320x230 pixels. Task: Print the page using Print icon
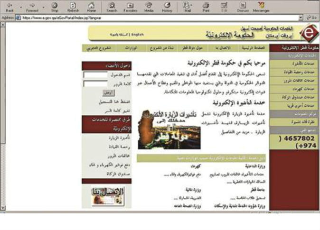[206, 7]
